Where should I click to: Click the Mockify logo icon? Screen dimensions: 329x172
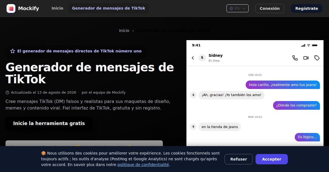click(11, 8)
